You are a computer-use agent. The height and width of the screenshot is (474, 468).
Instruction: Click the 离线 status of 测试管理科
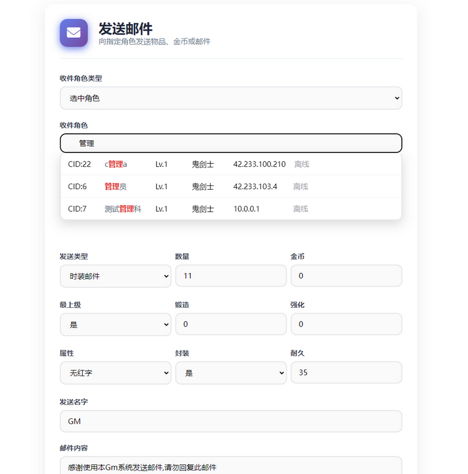tap(301, 209)
